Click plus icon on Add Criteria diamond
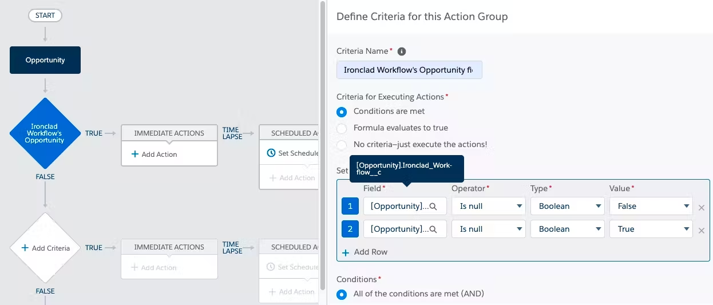 click(25, 248)
